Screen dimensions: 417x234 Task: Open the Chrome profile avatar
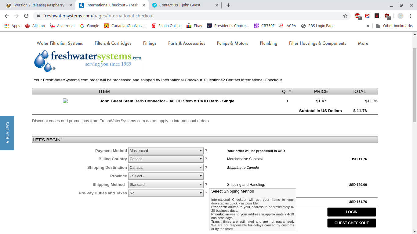coord(401,16)
